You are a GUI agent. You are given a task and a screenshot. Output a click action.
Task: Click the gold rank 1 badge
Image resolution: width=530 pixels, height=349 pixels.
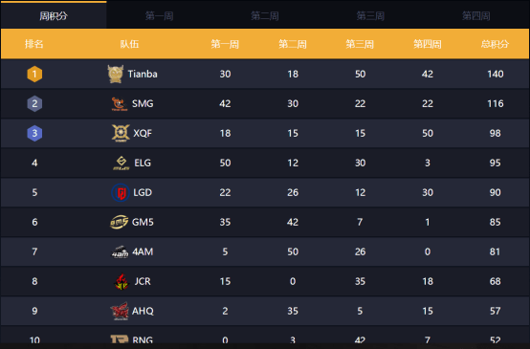coord(34,74)
